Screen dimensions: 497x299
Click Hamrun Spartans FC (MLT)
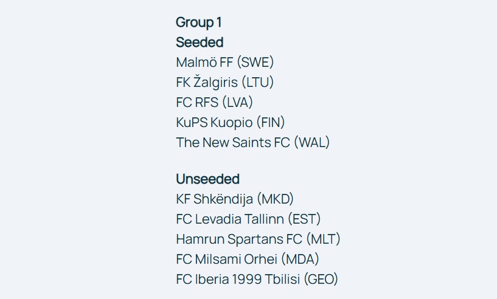(x=258, y=239)
